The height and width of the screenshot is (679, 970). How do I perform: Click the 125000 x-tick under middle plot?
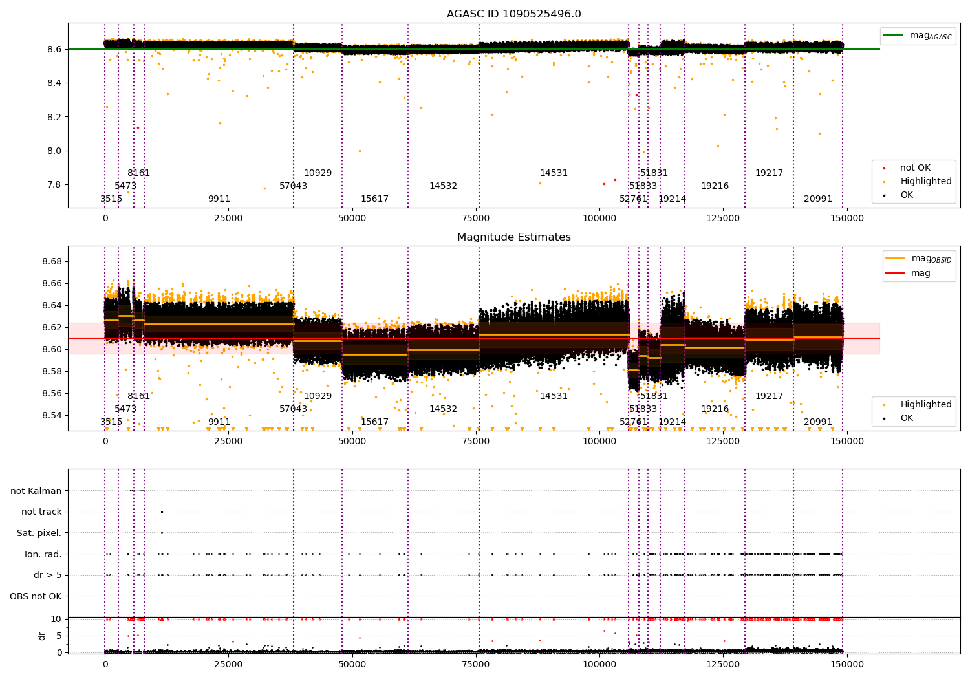(723, 442)
